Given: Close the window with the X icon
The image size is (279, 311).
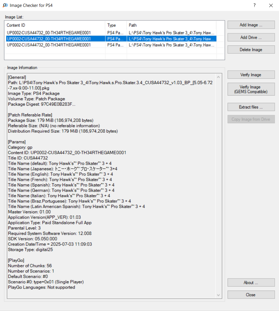Looking at the screenshot, I should coord(271,5).
